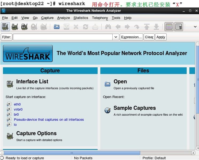Stop the running capture toolbar icon

tap(34, 27)
